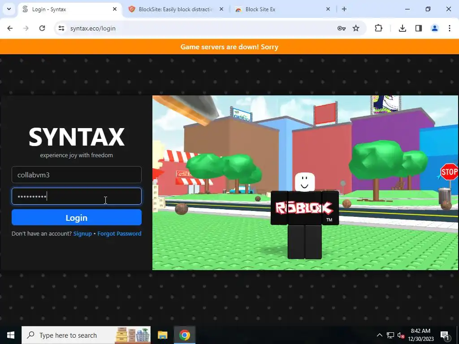Image resolution: width=459 pixels, height=344 pixels.
Task: Show hidden system tray icons
Action: click(379, 335)
